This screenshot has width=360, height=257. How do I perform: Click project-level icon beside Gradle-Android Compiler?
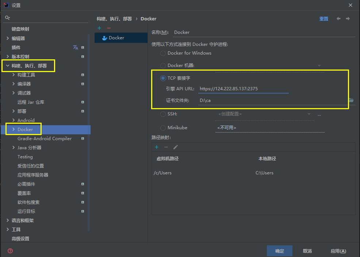83,138
